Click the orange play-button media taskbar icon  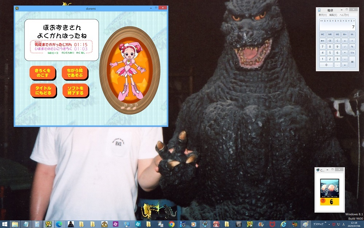(x=194, y=224)
